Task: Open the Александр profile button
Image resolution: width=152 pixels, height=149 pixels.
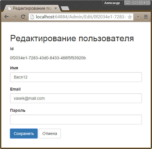Action: point(112,3)
